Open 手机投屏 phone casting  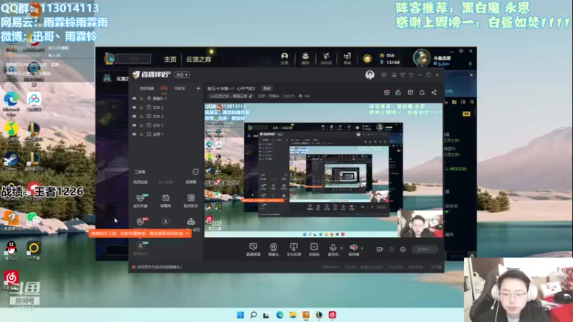[294, 249]
